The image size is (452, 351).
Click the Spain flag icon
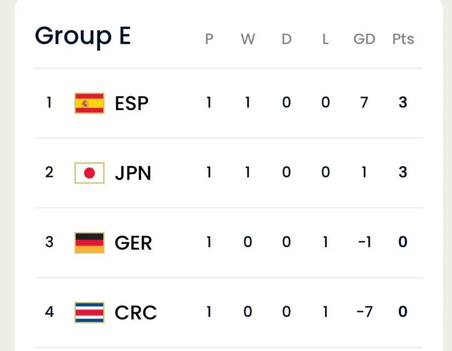89,103
